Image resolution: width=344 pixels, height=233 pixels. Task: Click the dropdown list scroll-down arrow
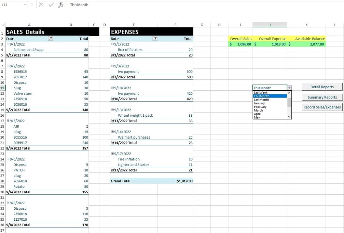[289, 117]
